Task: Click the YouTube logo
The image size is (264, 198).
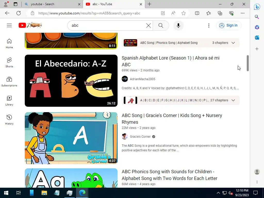Action: [30, 25]
